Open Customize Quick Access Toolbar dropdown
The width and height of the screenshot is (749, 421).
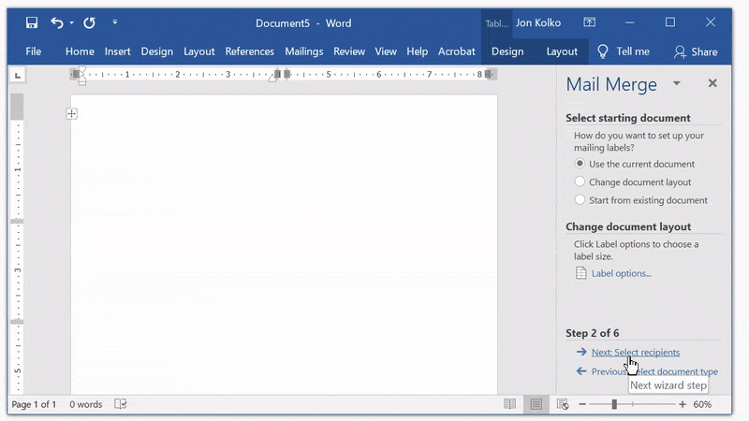click(114, 22)
